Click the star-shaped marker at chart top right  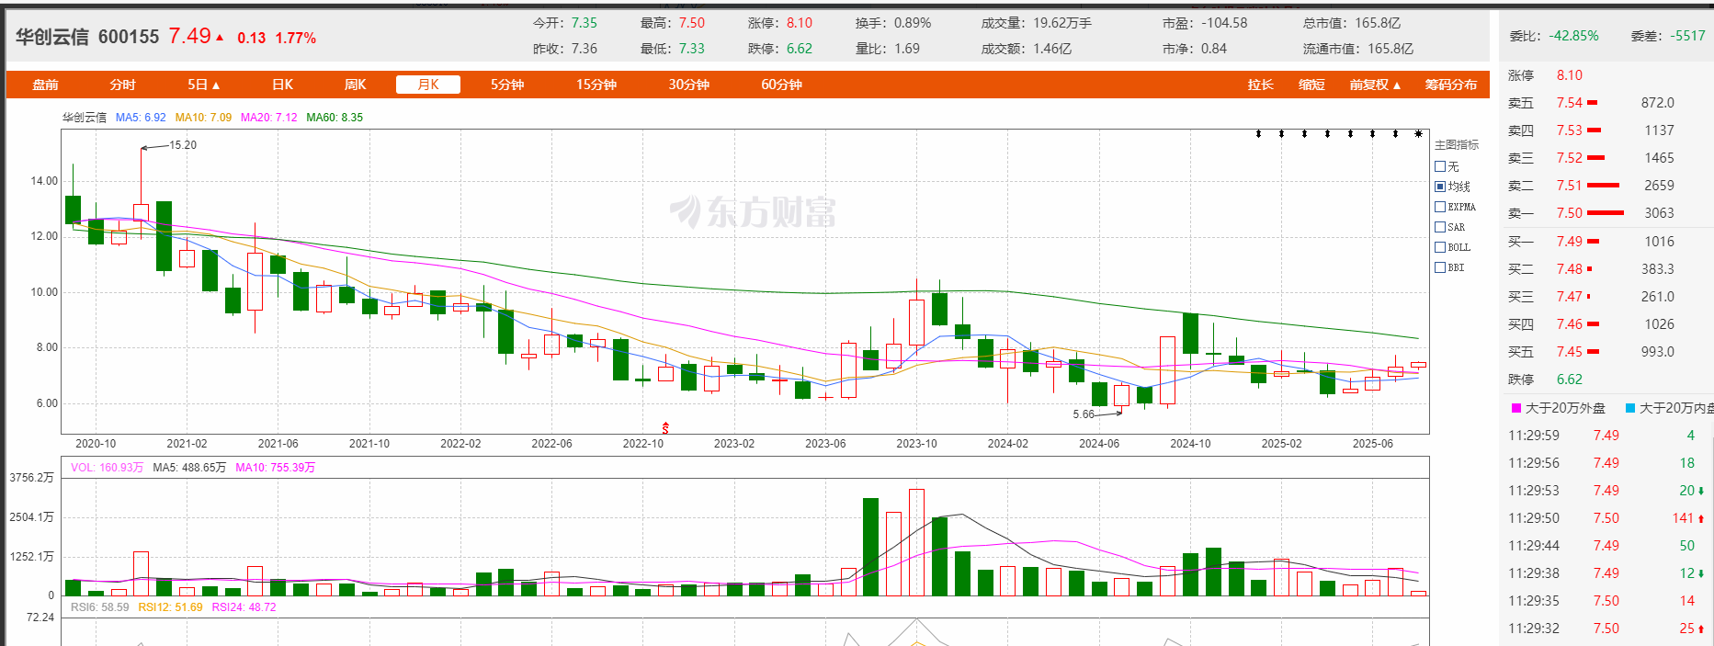click(x=1418, y=134)
